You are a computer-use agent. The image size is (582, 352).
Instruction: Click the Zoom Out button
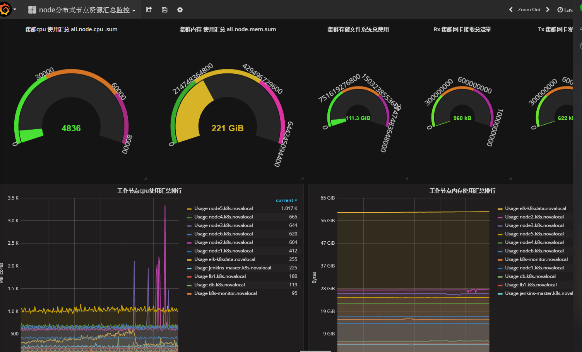[529, 10]
